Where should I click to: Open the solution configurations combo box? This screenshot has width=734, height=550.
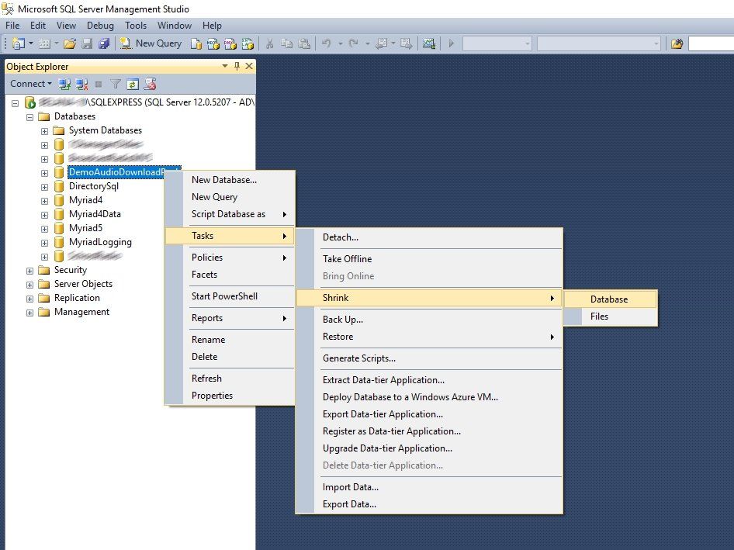pyautogui.click(x=497, y=43)
